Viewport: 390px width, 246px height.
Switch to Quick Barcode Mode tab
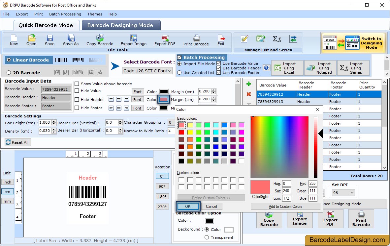point(46,25)
